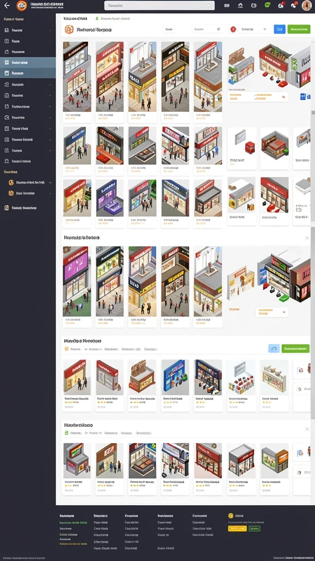The width and height of the screenshot is (315, 561).
Task: Open the dropdown next to the red icon
Action: [254, 30]
